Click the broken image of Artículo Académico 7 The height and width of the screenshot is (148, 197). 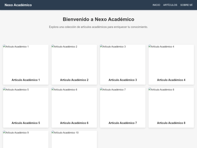click(123, 103)
